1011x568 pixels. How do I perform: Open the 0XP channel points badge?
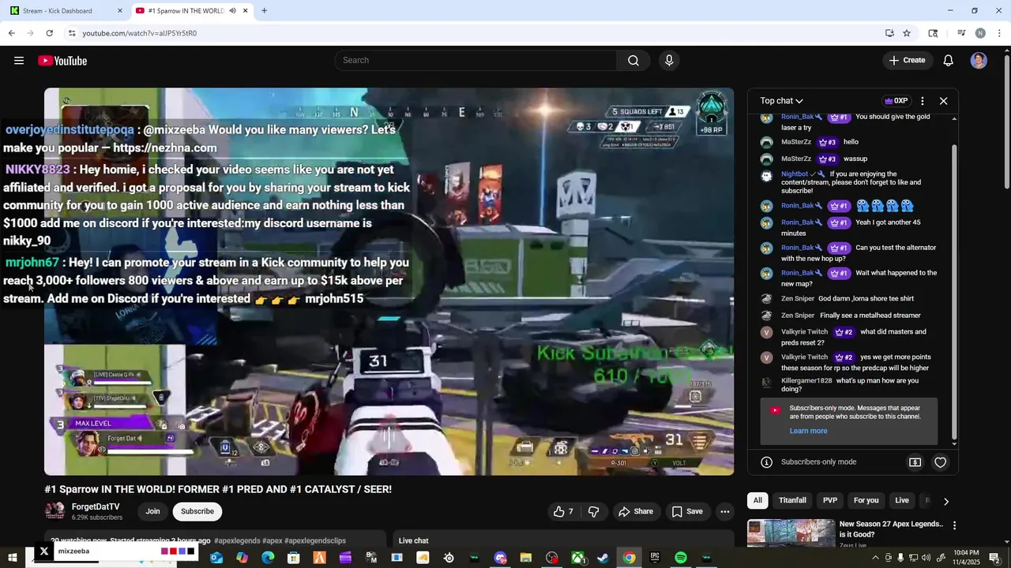(x=896, y=101)
